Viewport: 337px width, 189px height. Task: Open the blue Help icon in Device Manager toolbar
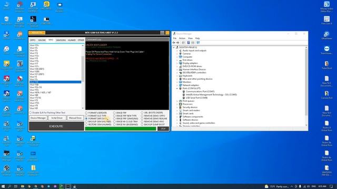click(189, 43)
